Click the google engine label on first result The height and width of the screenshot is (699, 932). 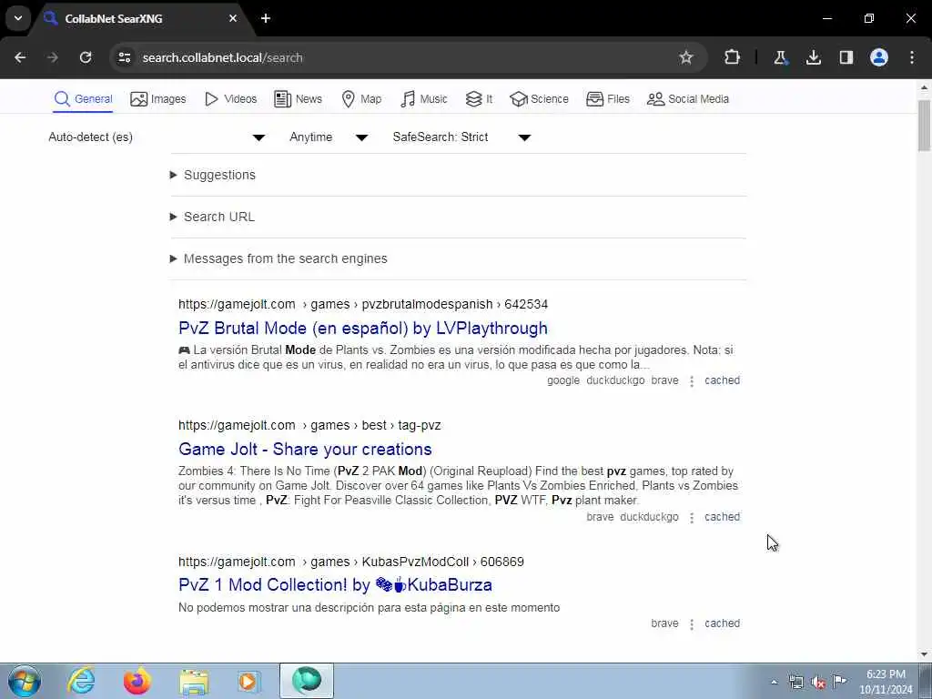coord(562,380)
